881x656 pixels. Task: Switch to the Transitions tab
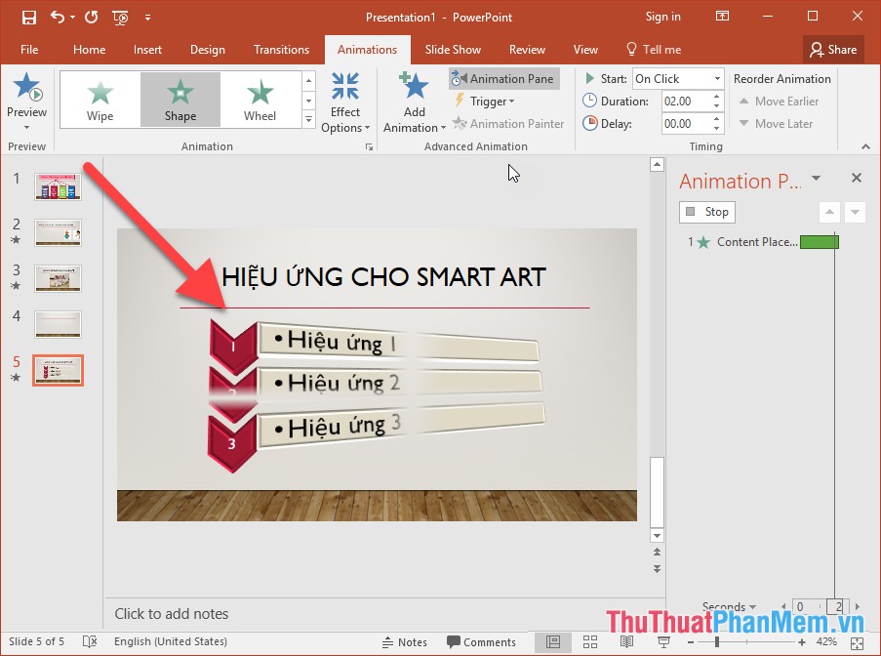281,49
